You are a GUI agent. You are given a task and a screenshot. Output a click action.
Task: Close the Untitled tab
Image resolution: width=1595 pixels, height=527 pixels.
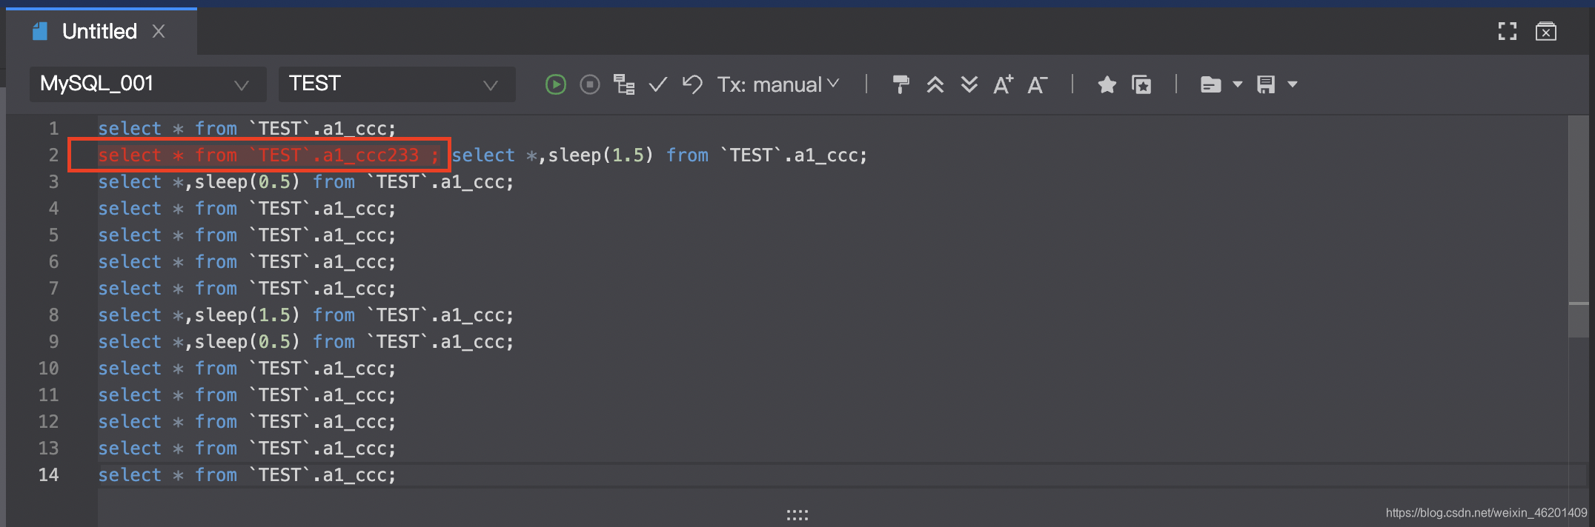pyautogui.click(x=159, y=31)
